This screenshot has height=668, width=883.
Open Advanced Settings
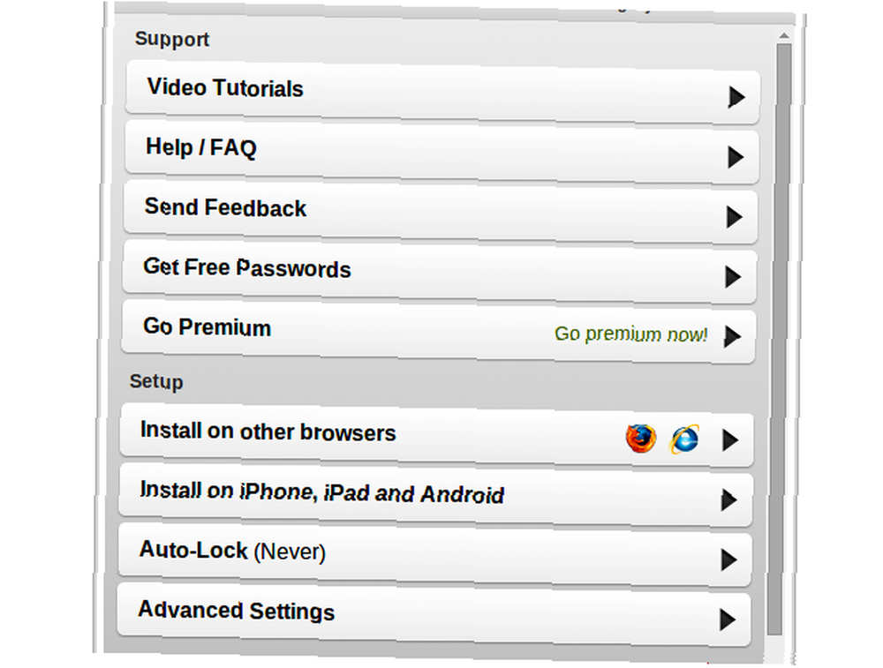tap(434, 615)
